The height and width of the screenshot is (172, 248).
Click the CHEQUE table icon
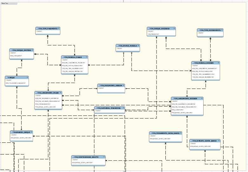(7, 78)
